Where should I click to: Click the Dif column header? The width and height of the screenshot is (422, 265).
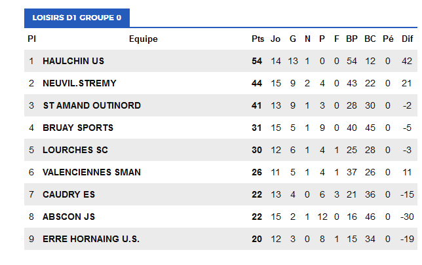coord(407,39)
